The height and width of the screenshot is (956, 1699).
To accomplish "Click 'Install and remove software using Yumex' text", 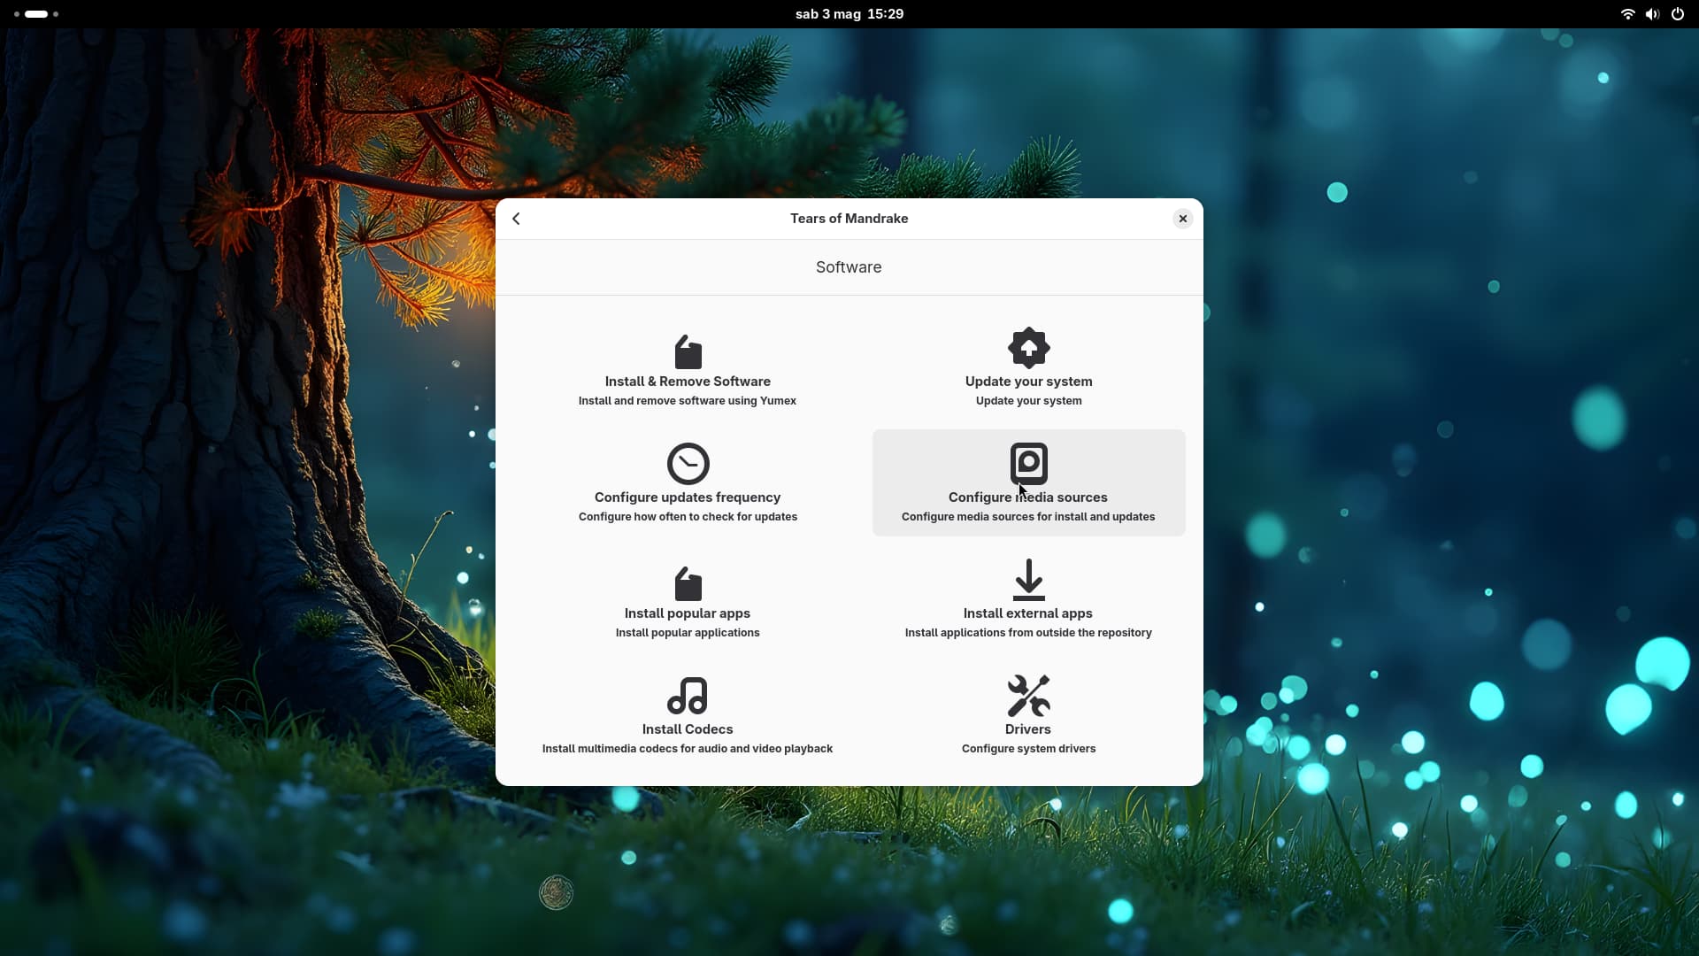I will 688,401.
